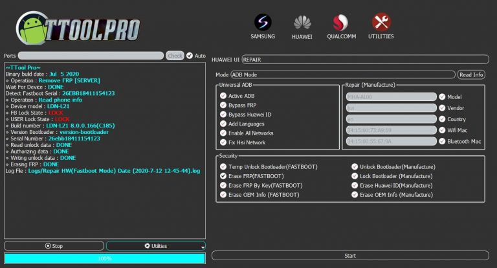Click 'Wait For Device : DONE' line
This screenshot has width=497, height=268.
pyautogui.click(x=34, y=87)
